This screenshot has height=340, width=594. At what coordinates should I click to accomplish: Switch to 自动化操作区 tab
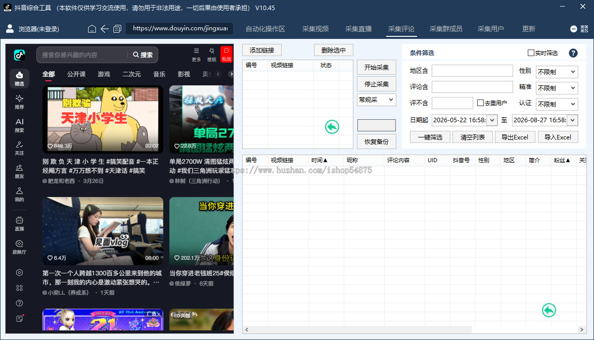265,29
